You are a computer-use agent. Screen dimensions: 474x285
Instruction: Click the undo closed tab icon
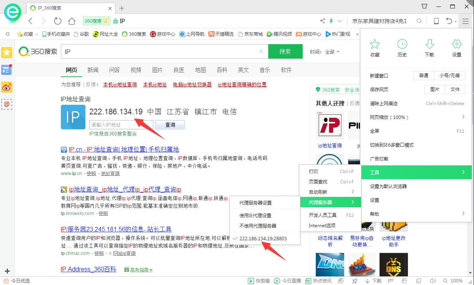coord(449,21)
